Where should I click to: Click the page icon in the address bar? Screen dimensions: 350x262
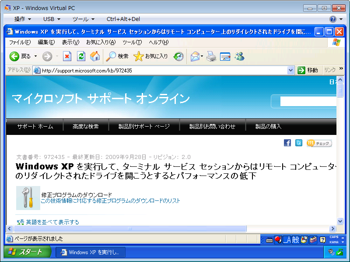coord(37,70)
